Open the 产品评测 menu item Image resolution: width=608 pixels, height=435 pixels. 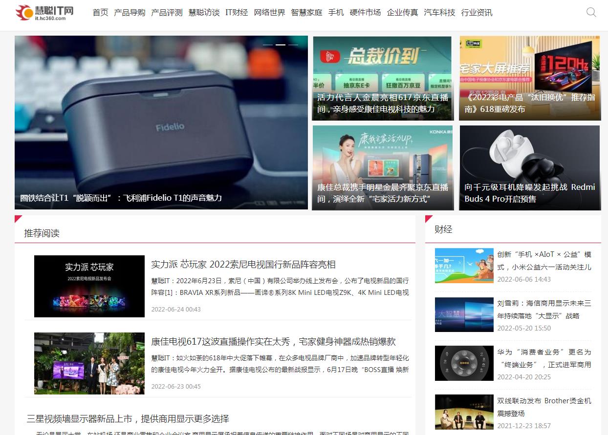point(167,13)
